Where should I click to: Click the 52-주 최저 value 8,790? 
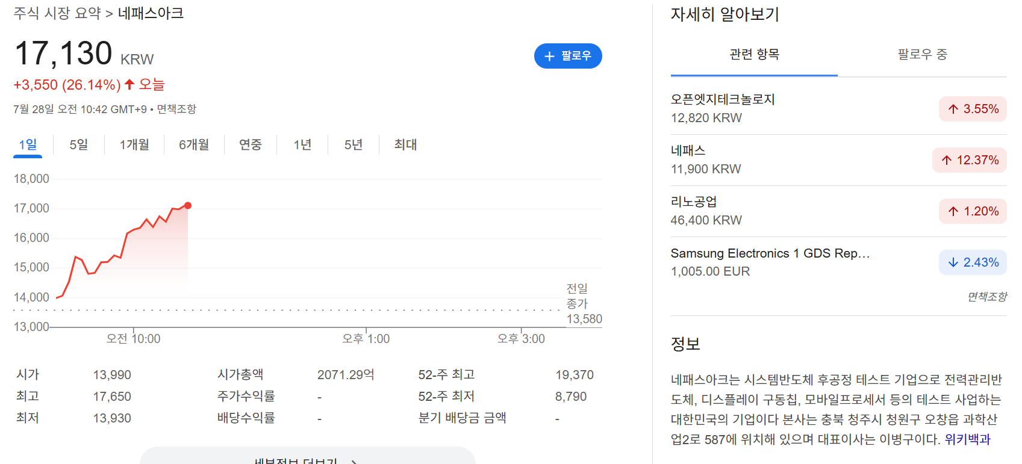[571, 397]
